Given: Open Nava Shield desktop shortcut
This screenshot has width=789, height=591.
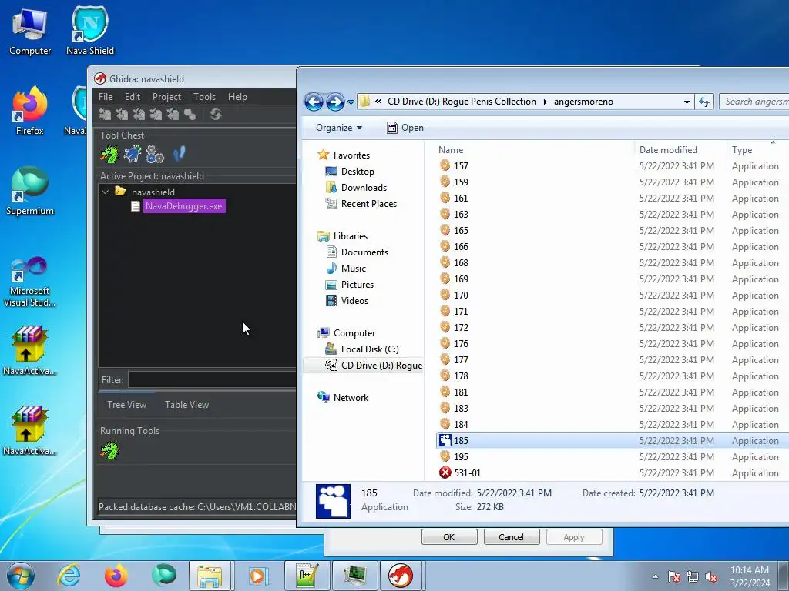Looking at the screenshot, I should tap(90, 30).
